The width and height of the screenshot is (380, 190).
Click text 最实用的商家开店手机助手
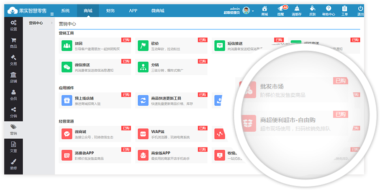point(170,159)
